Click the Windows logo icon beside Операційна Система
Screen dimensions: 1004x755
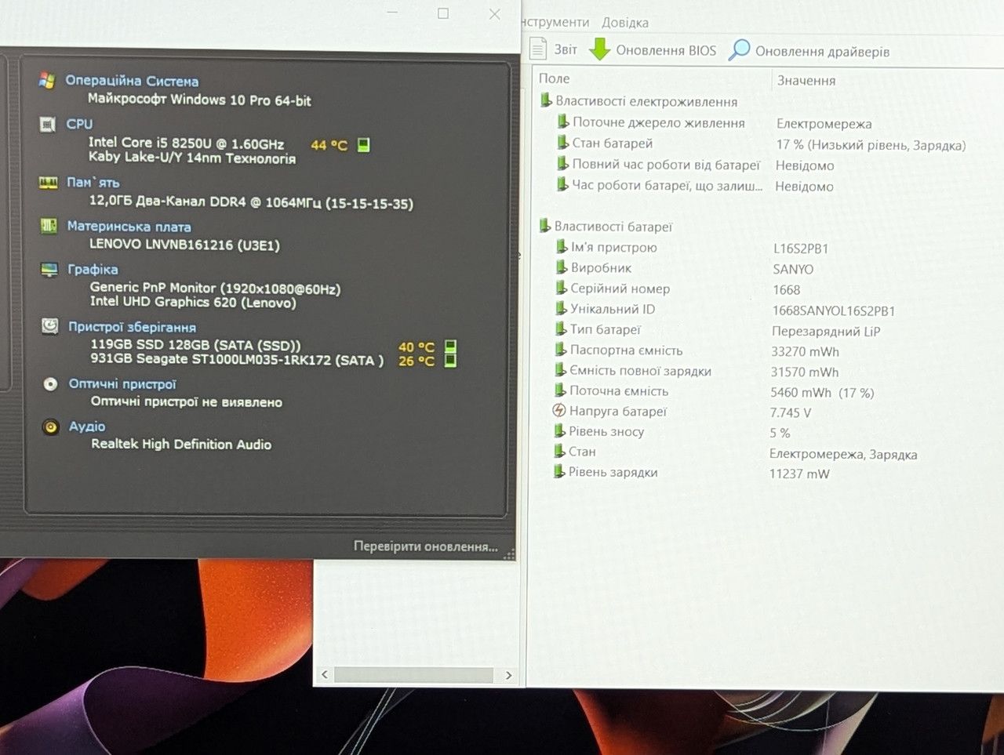coord(47,80)
